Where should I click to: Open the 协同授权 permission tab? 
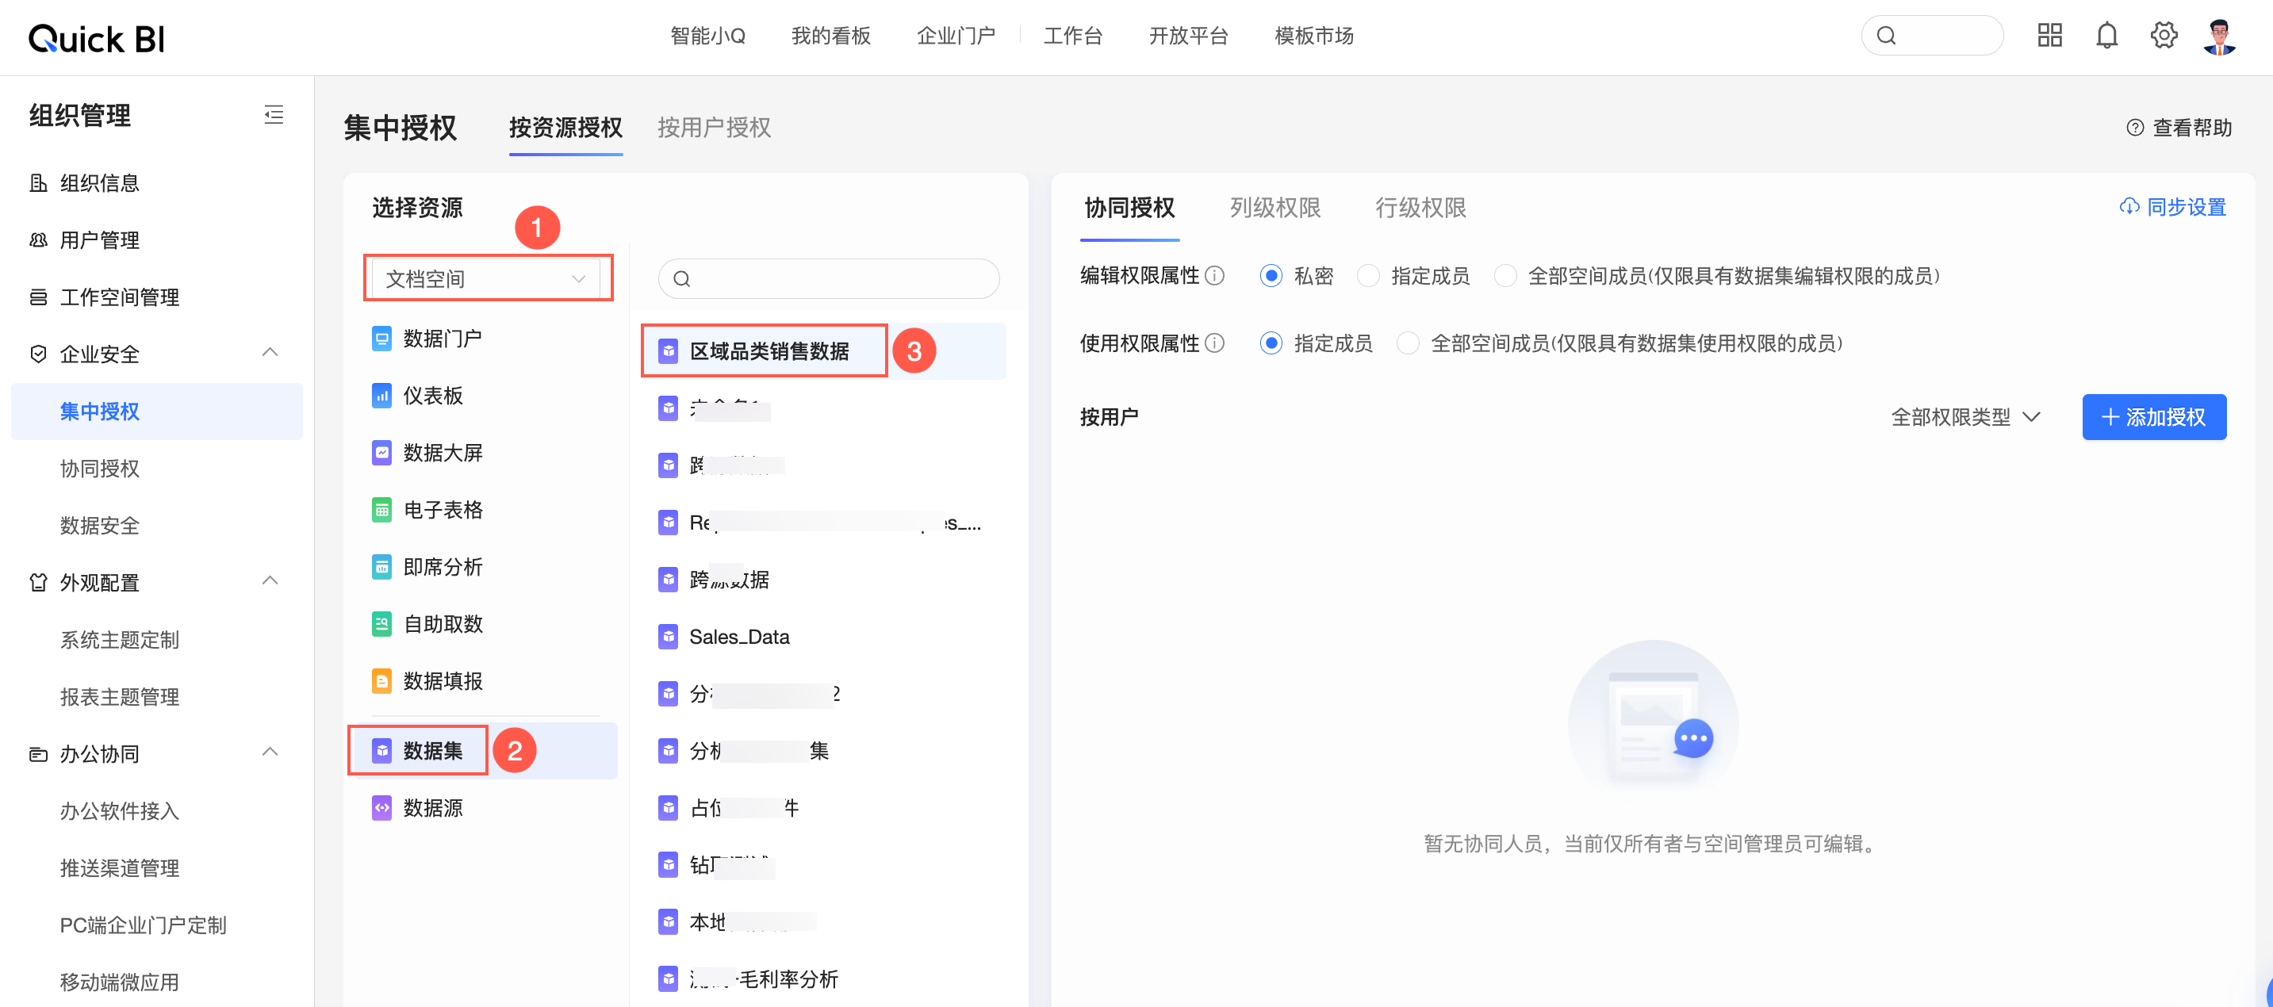[1129, 208]
